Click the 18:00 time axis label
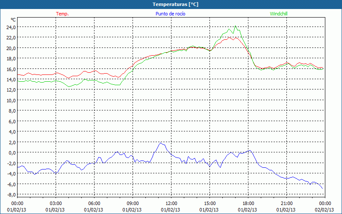The image size is (342, 214). [x=248, y=204]
